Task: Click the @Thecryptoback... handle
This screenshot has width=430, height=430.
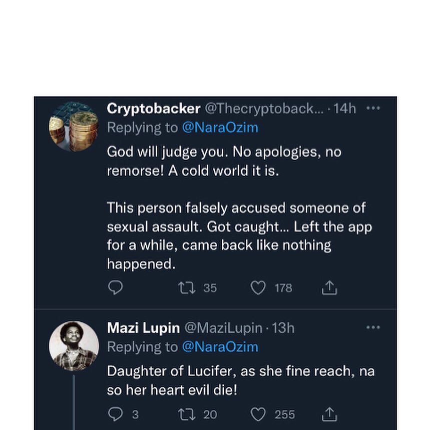Action: point(264,109)
